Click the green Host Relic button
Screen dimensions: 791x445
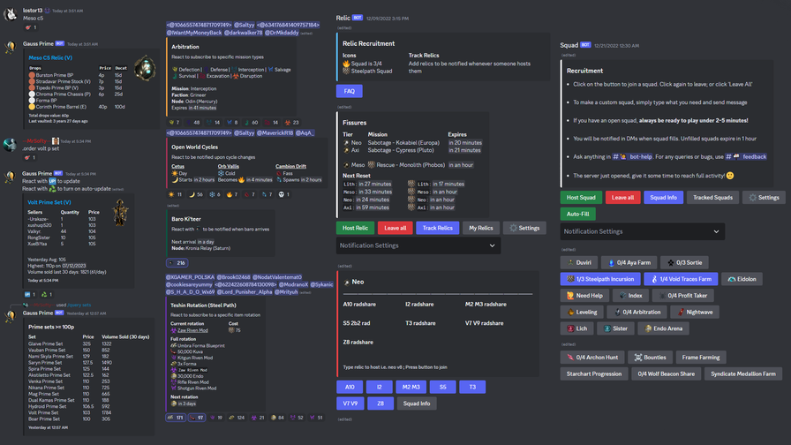pyautogui.click(x=355, y=228)
